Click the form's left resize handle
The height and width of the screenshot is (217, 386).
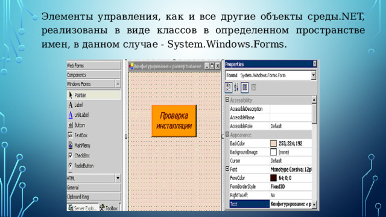pos(126,136)
